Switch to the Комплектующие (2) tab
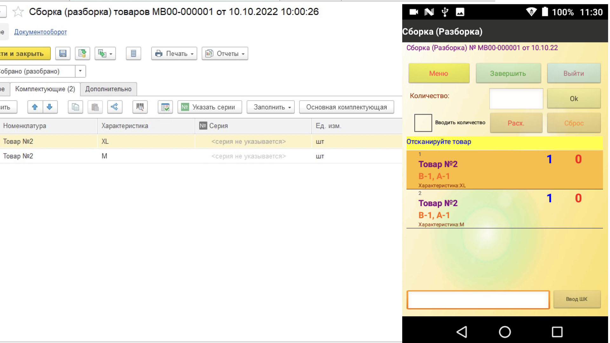Viewport: 610px width, 343px height. [45, 89]
